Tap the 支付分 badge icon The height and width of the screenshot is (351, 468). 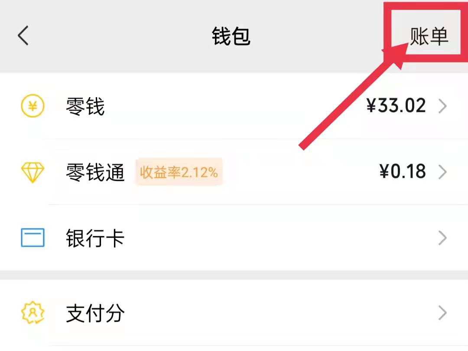point(32,312)
